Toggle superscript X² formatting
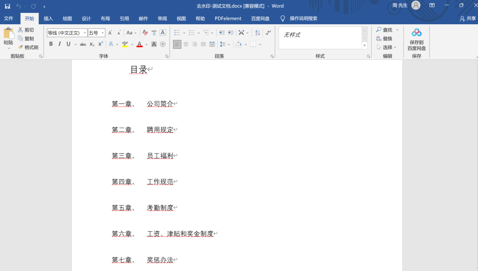This screenshot has width=478, height=271. (x=100, y=44)
